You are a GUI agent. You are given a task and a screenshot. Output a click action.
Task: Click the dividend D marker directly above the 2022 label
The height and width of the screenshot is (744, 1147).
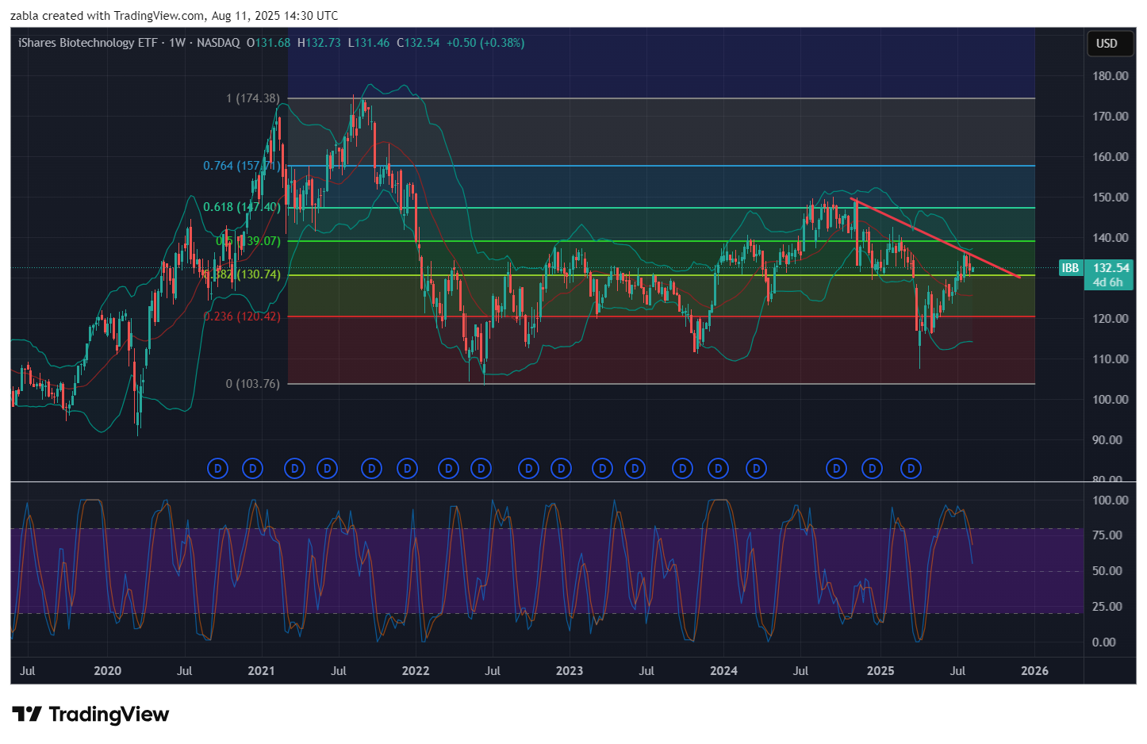point(407,469)
